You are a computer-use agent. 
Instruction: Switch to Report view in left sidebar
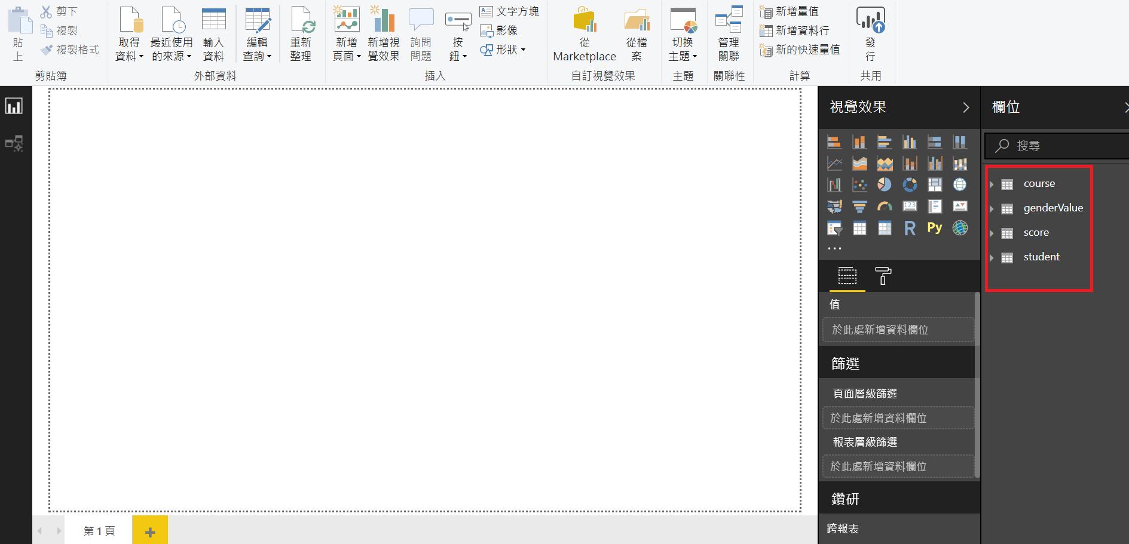click(14, 106)
